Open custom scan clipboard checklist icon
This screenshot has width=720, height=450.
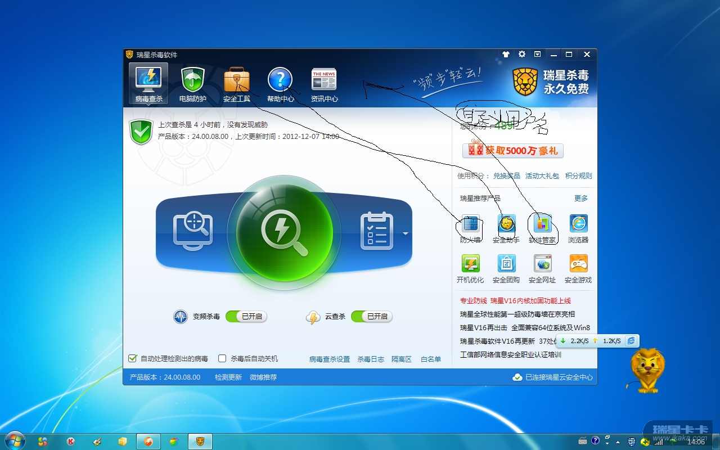376,230
